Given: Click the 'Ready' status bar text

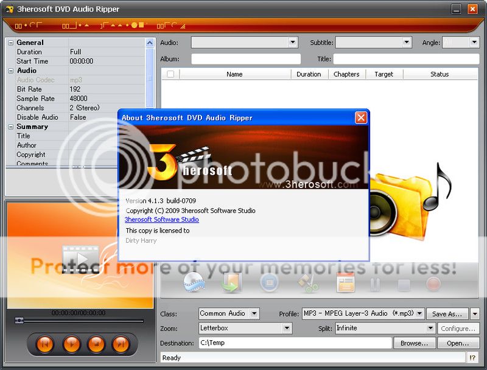Looking at the screenshot, I should click(x=172, y=358).
